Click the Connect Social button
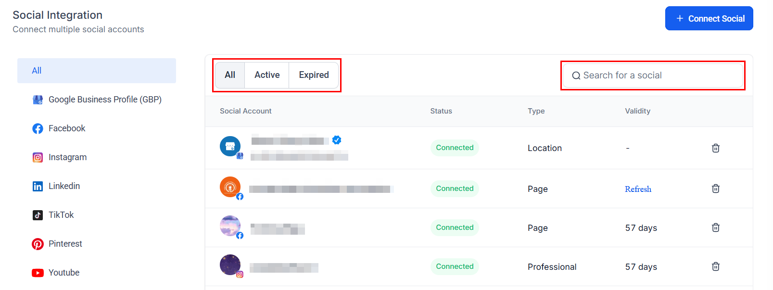 click(x=709, y=18)
